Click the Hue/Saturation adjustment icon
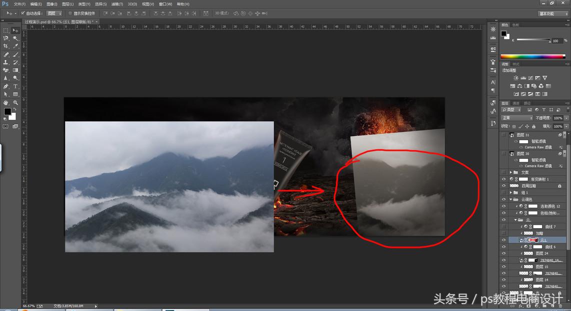The height and width of the screenshot is (311, 571). point(513,86)
